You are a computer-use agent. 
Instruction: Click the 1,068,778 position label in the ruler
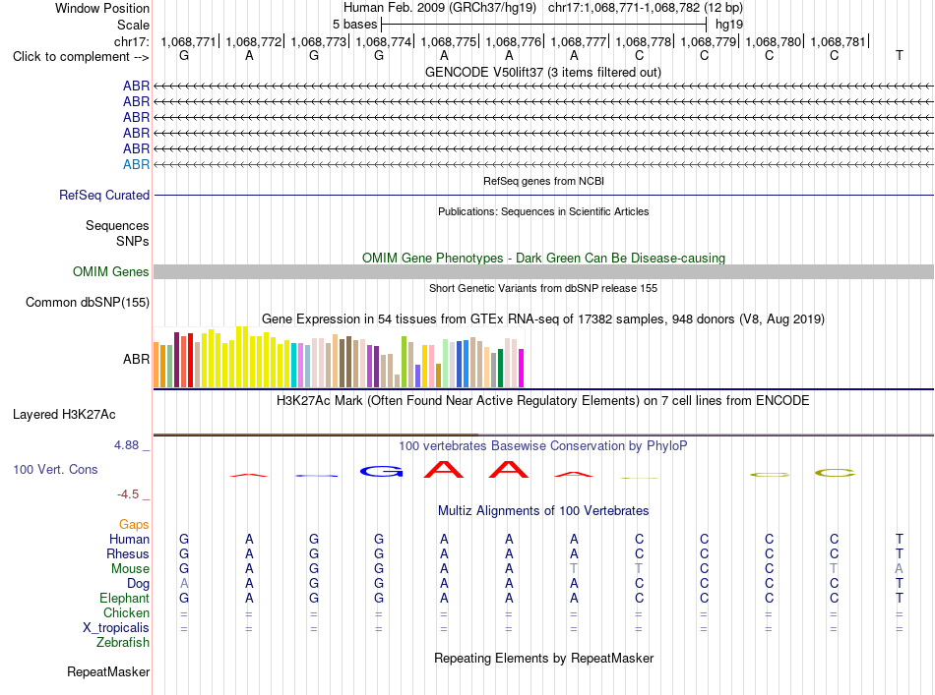click(644, 41)
